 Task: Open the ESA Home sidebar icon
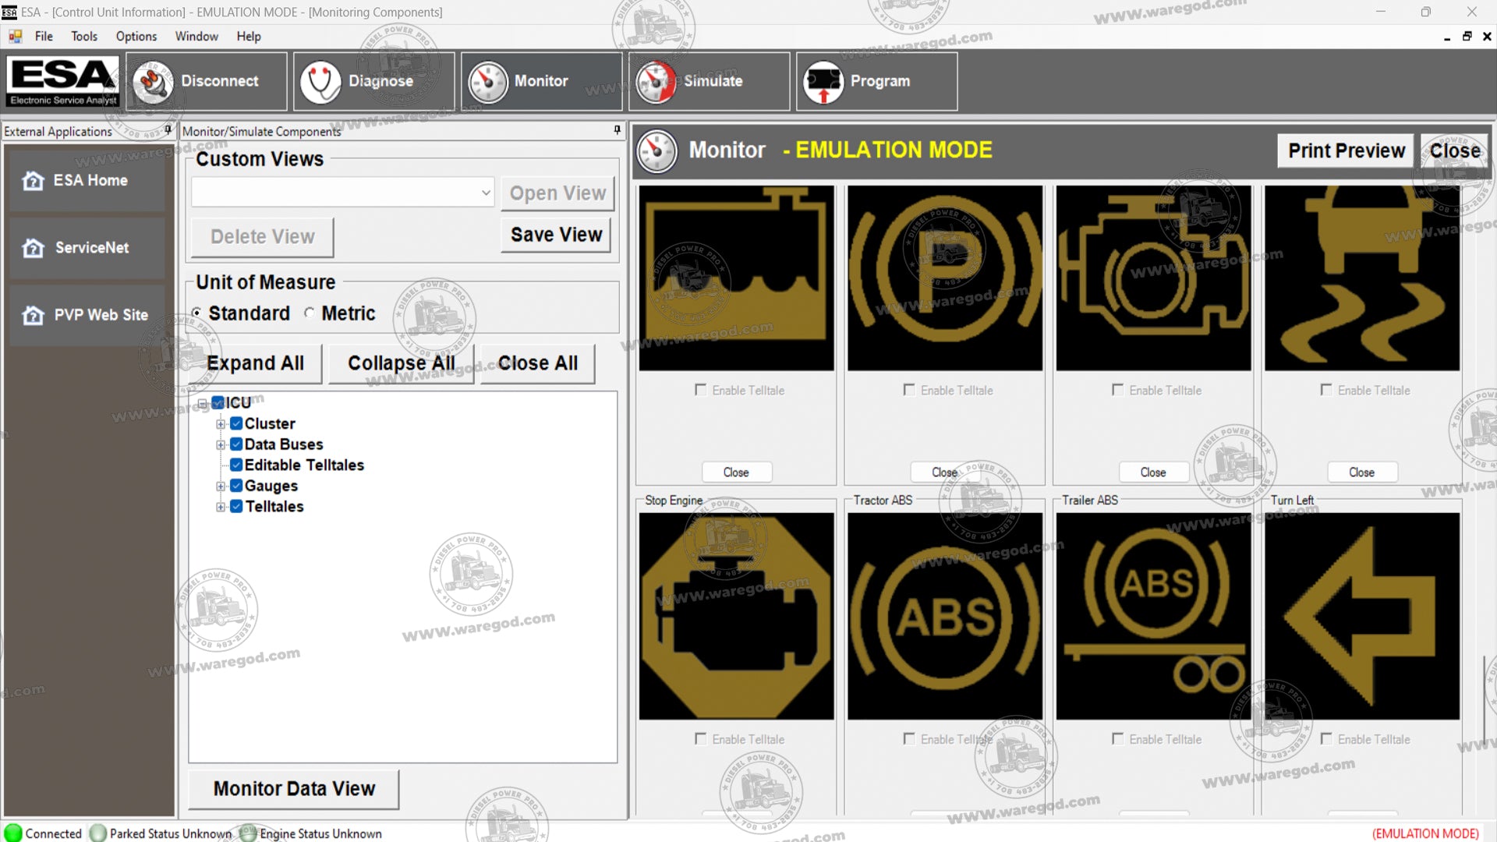pos(33,181)
